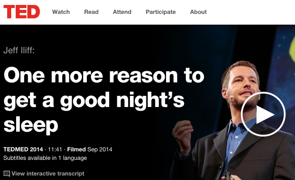The height and width of the screenshot is (180, 295).
Task: Click the speaker name Jeff Iliff
Action: point(19,51)
